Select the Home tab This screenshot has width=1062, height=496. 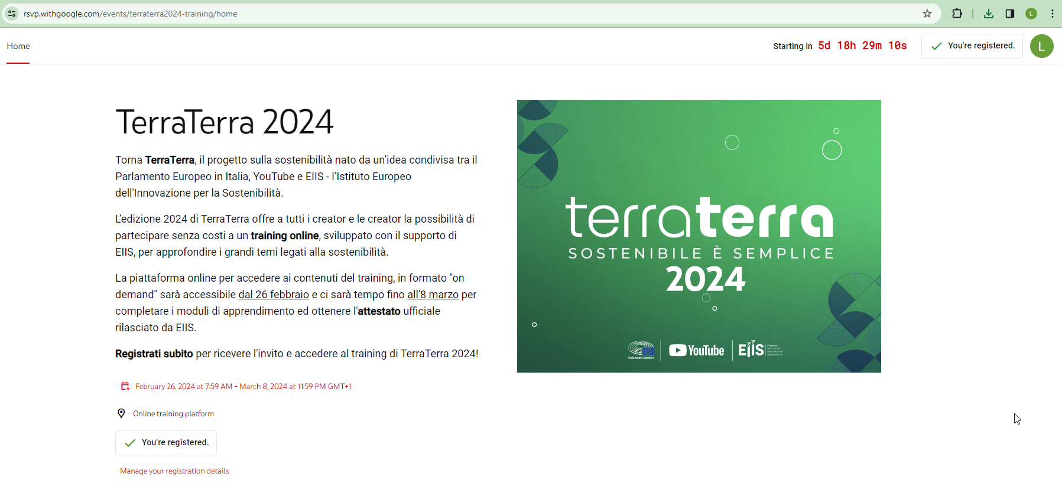18,46
